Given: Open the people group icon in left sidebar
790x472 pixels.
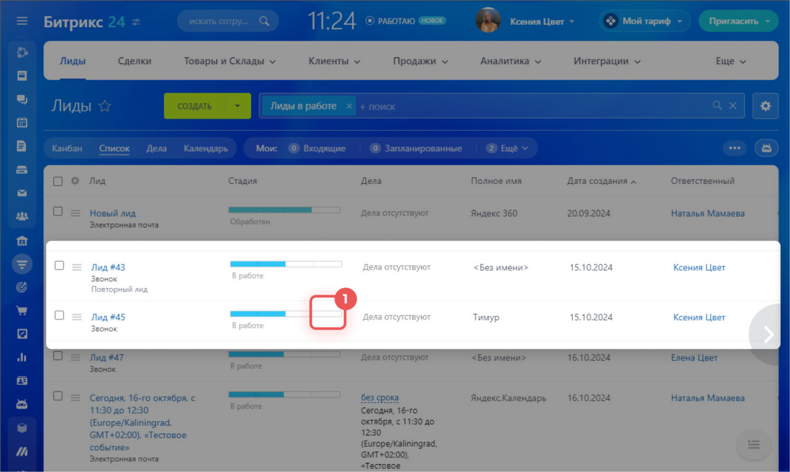Looking at the screenshot, I should 22,217.
